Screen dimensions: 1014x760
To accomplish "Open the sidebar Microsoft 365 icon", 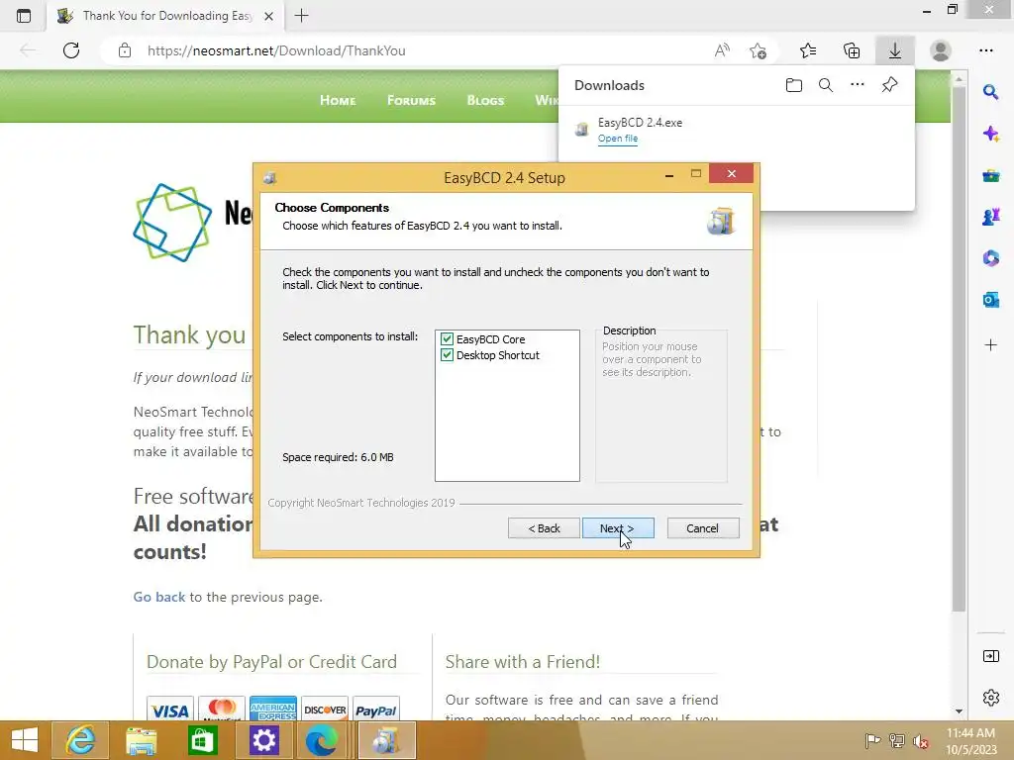I will coord(990,258).
